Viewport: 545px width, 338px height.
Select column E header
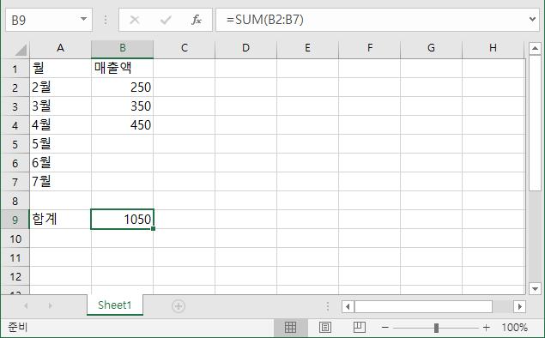(x=307, y=48)
